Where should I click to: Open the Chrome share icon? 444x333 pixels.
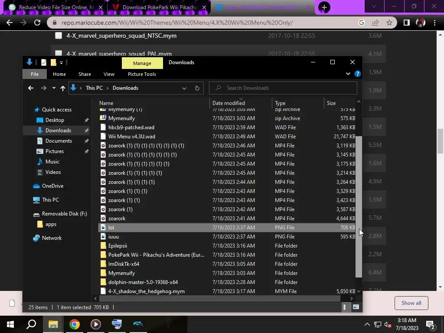tap(375, 23)
